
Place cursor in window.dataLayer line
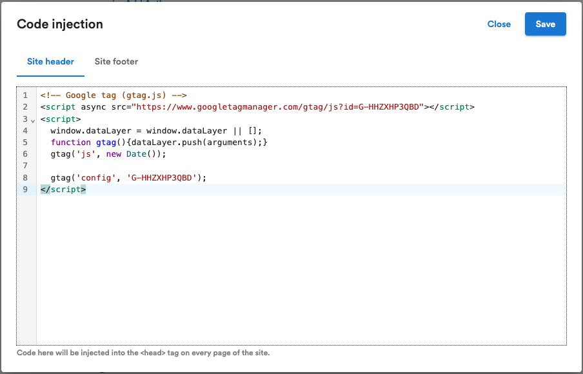tap(156, 131)
